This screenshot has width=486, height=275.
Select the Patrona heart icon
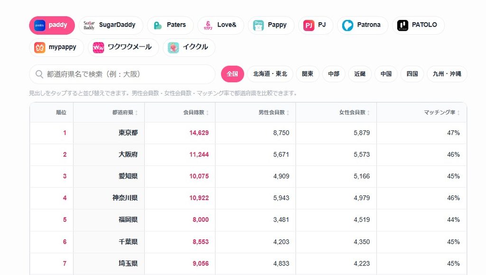coord(347,26)
